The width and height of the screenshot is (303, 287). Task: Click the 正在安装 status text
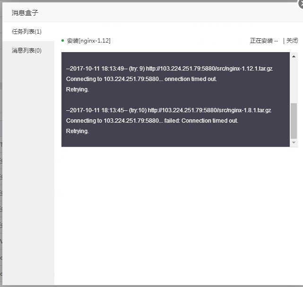point(264,41)
